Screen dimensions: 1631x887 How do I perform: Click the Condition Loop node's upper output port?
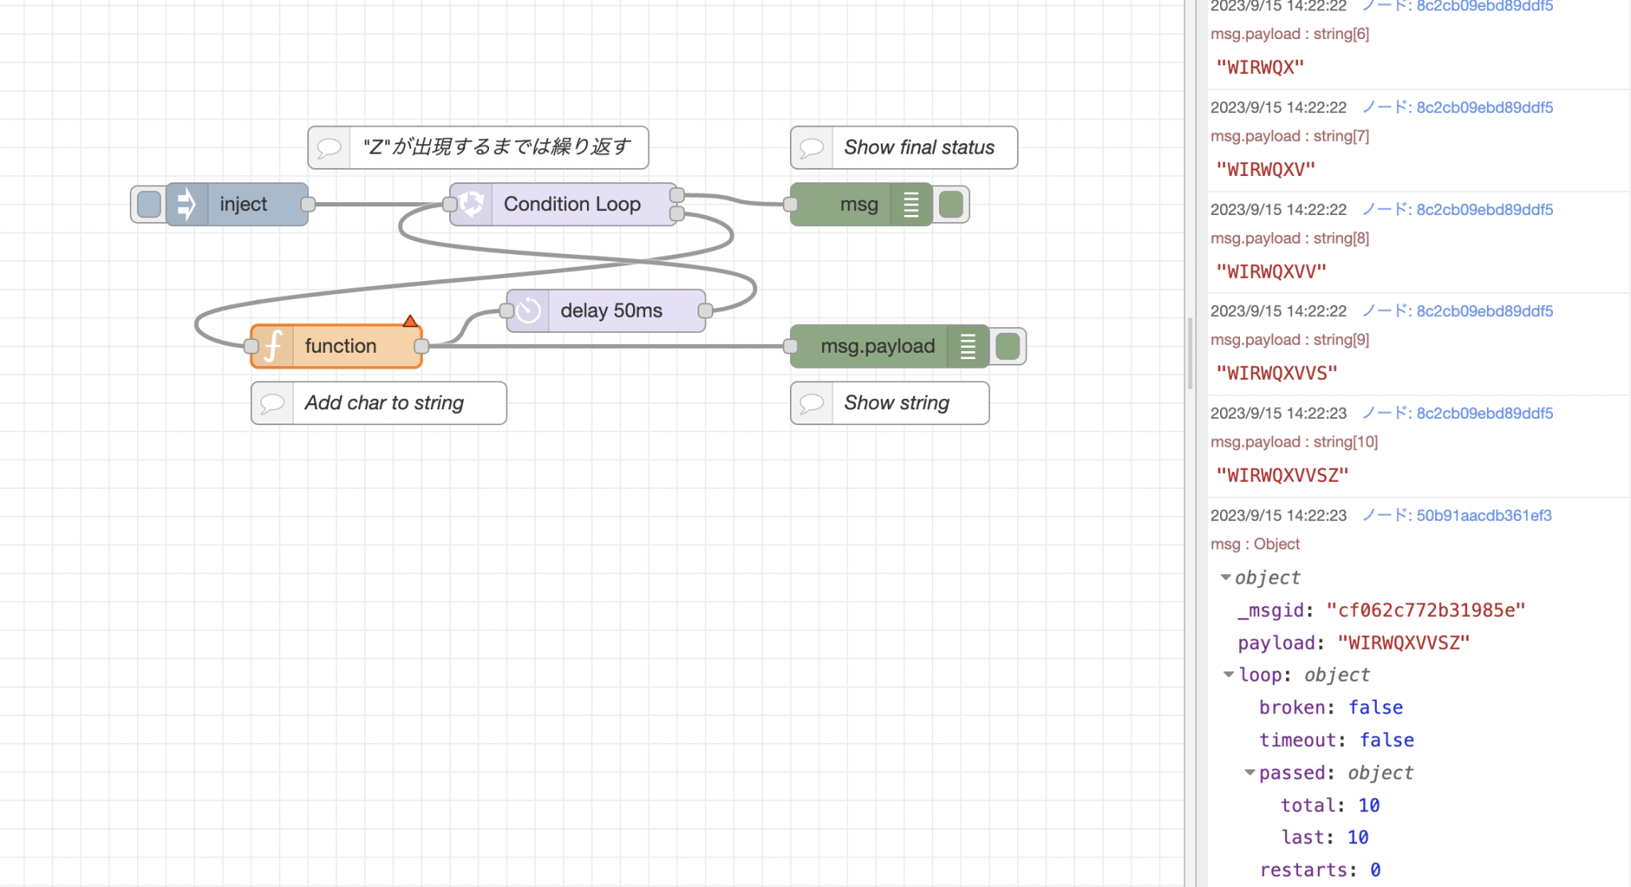point(677,195)
